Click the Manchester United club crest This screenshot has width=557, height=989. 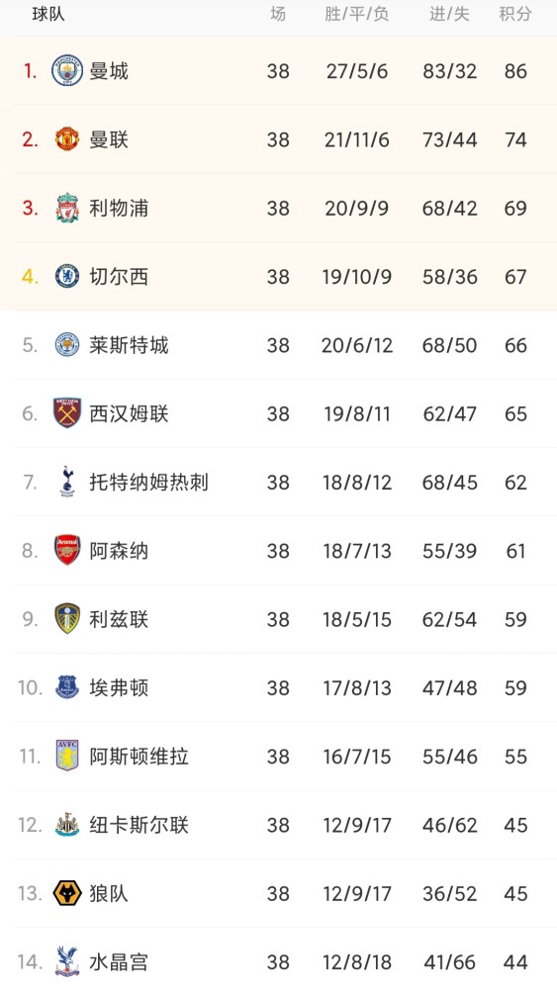tap(67, 138)
